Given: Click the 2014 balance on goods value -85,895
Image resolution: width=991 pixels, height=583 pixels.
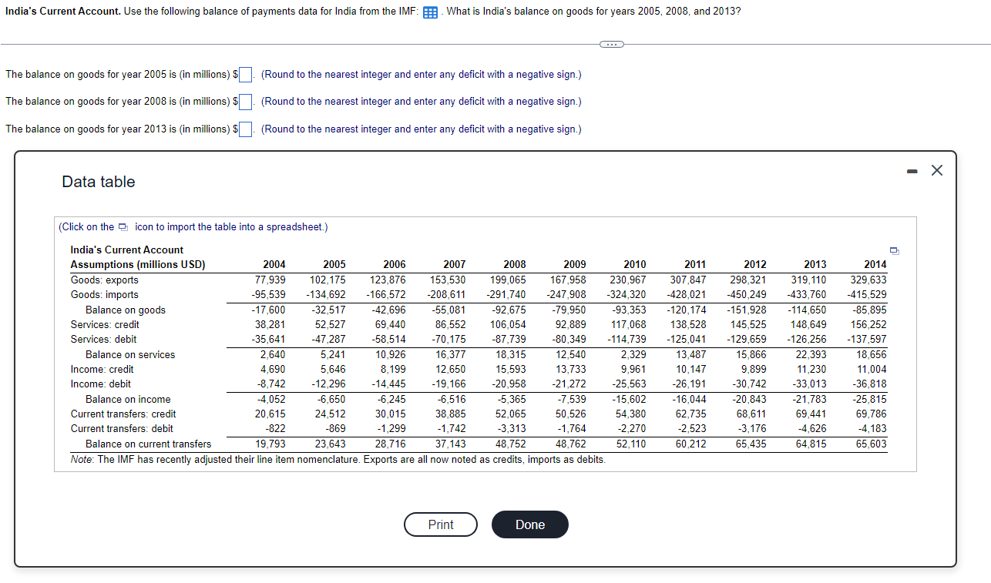Looking at the screenshot, I should click(869, 310).
